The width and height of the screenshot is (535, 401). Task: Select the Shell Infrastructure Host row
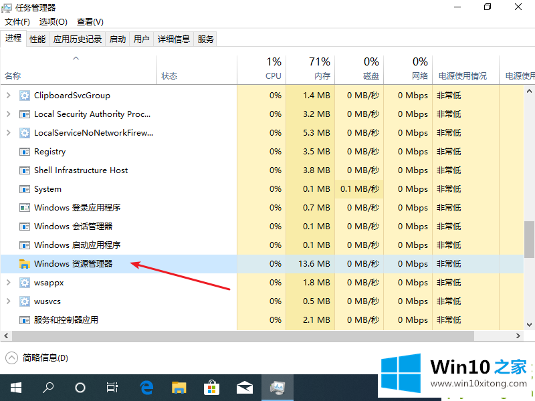point(262,170)
